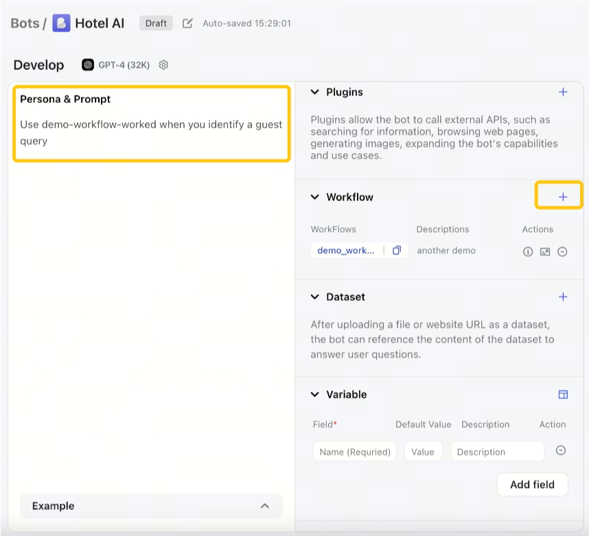This screenshot has width=589, height=536.
Task: Add a new Workflow with plus icon
Action: pos(563,197)
